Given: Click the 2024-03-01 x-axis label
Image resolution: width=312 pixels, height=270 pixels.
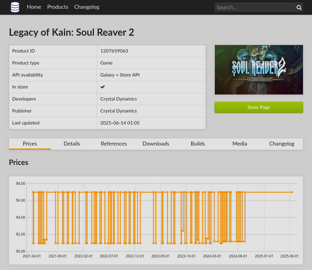Looking at the screenshot, I should 212,256.
